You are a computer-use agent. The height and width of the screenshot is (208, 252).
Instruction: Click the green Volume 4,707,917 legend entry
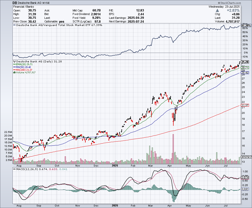coord(24,73)
